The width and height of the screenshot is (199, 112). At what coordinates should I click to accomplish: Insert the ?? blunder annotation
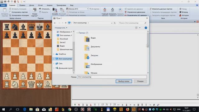(x=114, y=105)
